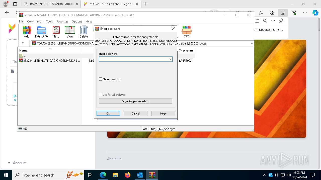
Task: Open Microsoft Edge from taskbar
Action: pyautogui.click(x=103, y=175)
